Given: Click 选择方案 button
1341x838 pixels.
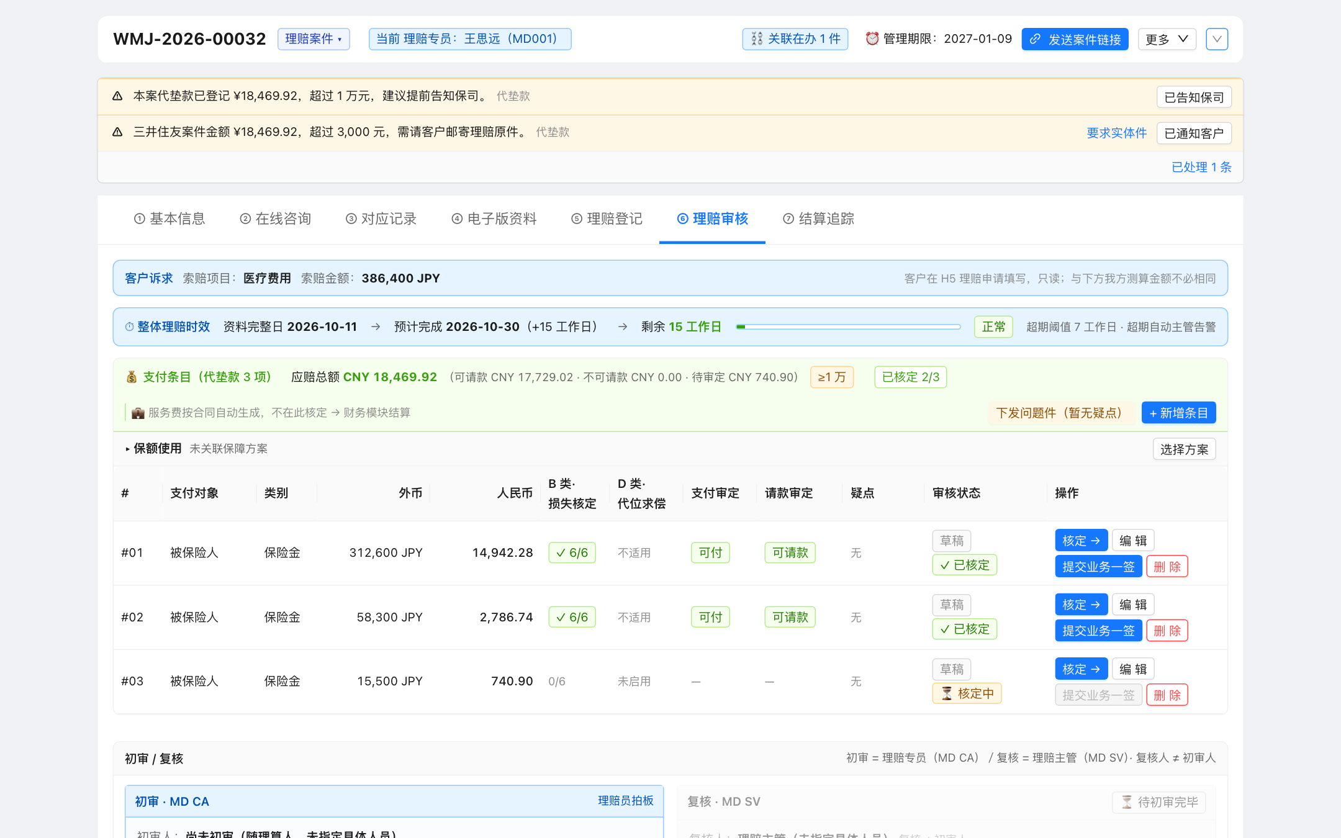Looking at the screenshot, I should [x=1184, y=449].
